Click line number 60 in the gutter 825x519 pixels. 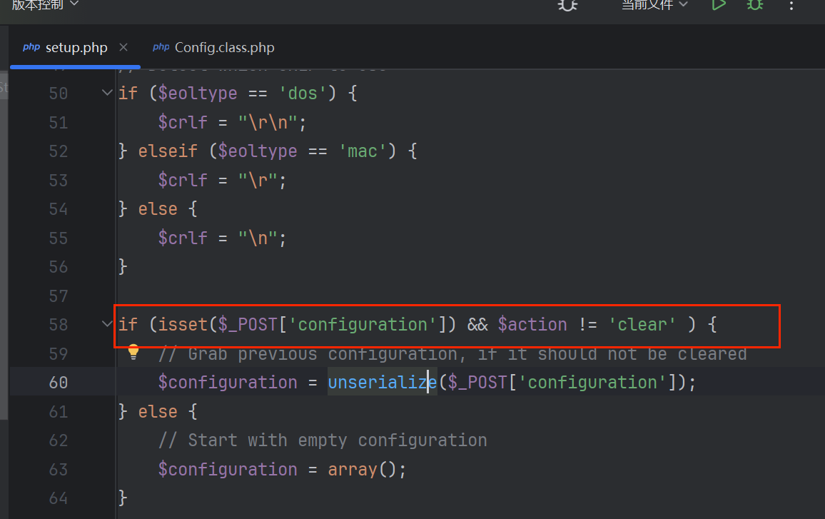tap(59, 383)
